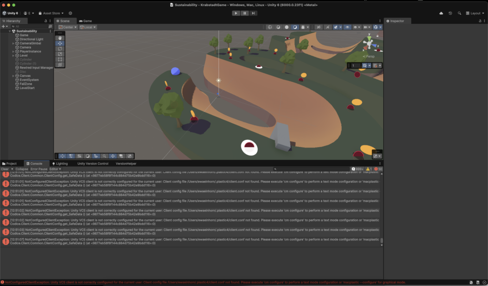Lock the Inspector panel
The image size is (488, 286).
[x=479, y=21]
